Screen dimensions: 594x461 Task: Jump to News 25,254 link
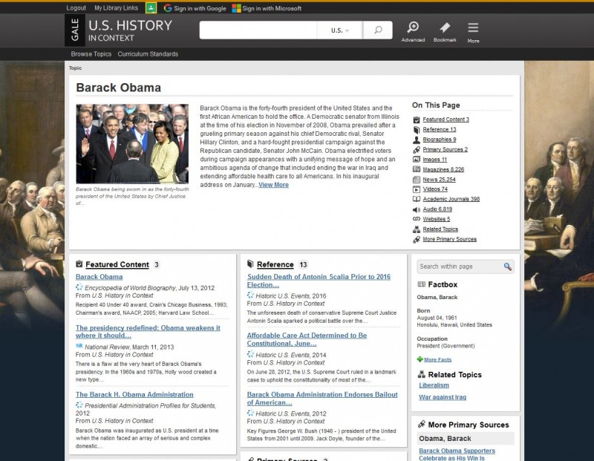click(439, 180)
